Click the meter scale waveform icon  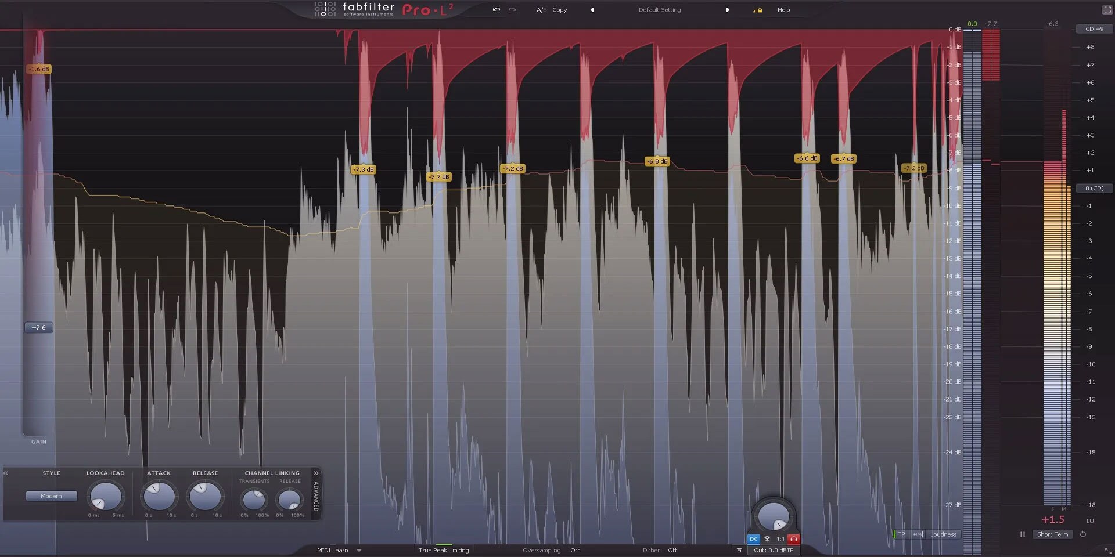coord(918,534)
